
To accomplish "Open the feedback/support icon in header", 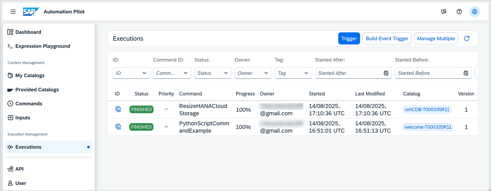I will [444, 12].
